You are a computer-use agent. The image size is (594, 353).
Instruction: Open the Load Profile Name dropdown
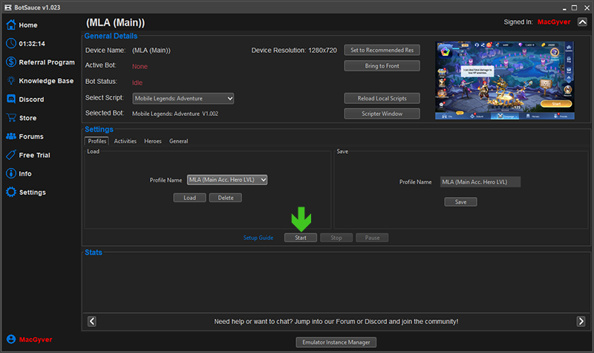tap(227, 180)
